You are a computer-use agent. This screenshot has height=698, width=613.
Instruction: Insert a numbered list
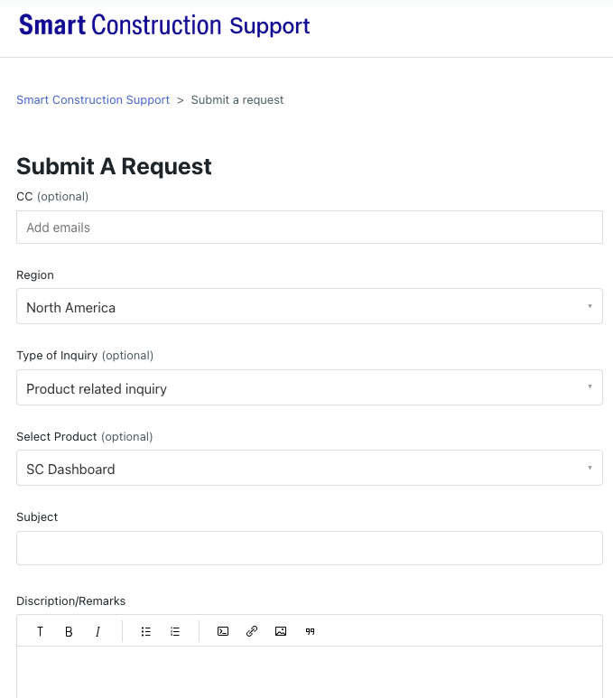(x=175, y=631)
